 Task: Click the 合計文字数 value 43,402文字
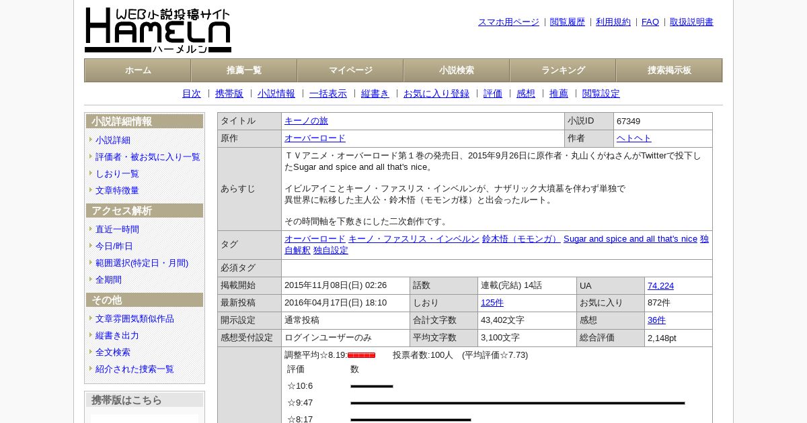pos(502,320)
